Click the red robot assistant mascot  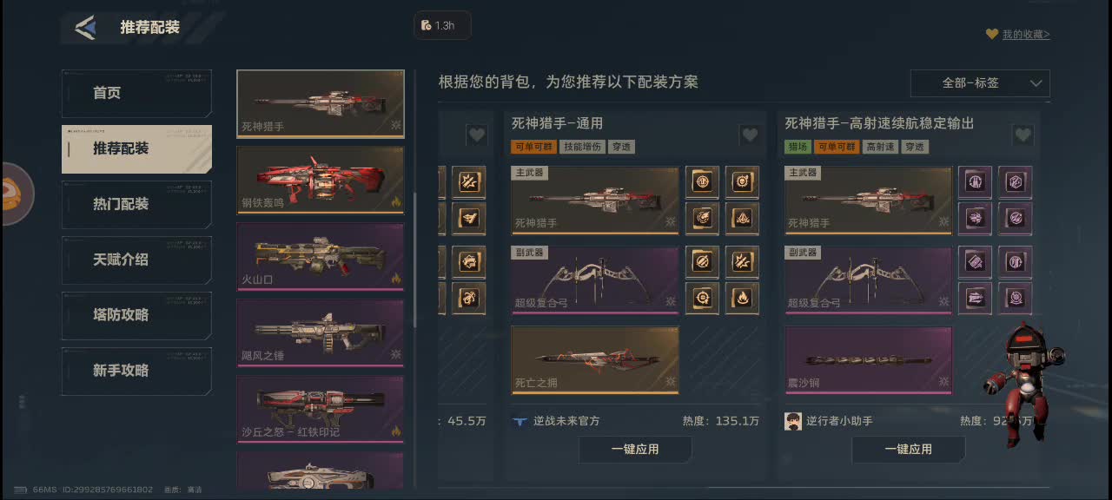1021,384
